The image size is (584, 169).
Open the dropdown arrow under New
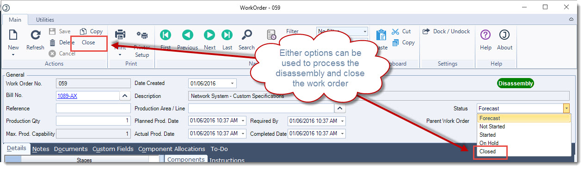point(13,54)
